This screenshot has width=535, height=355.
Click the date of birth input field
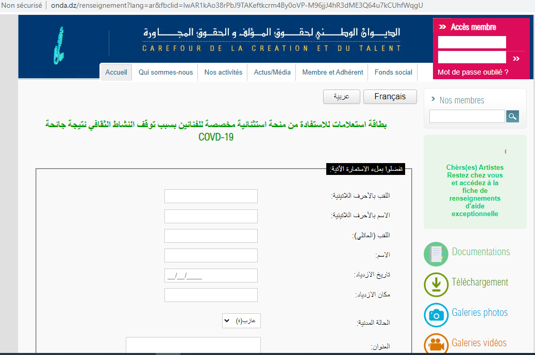click(211, 275)
